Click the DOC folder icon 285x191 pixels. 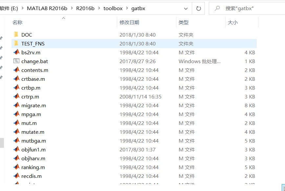coord(16,34)
